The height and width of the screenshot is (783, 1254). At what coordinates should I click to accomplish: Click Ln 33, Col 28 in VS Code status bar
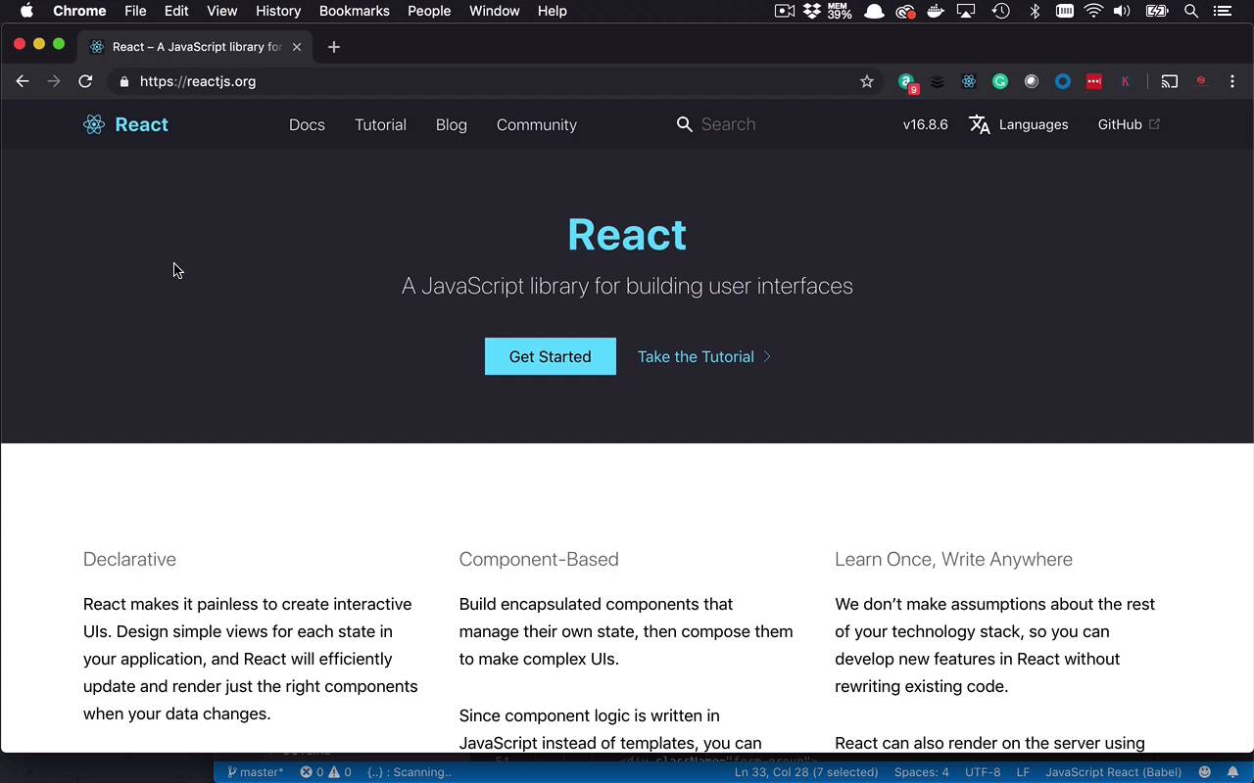click(x=806, y=772)
